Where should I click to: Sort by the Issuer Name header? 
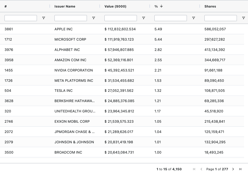[65, 6]
